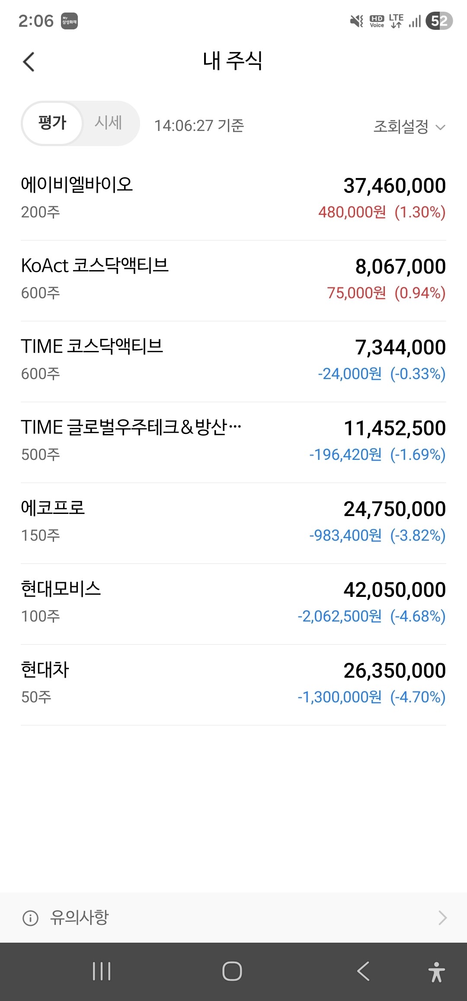The image size is (467, 1001).
Task: Tap the Android back navigation button
Action: [363, 971]
